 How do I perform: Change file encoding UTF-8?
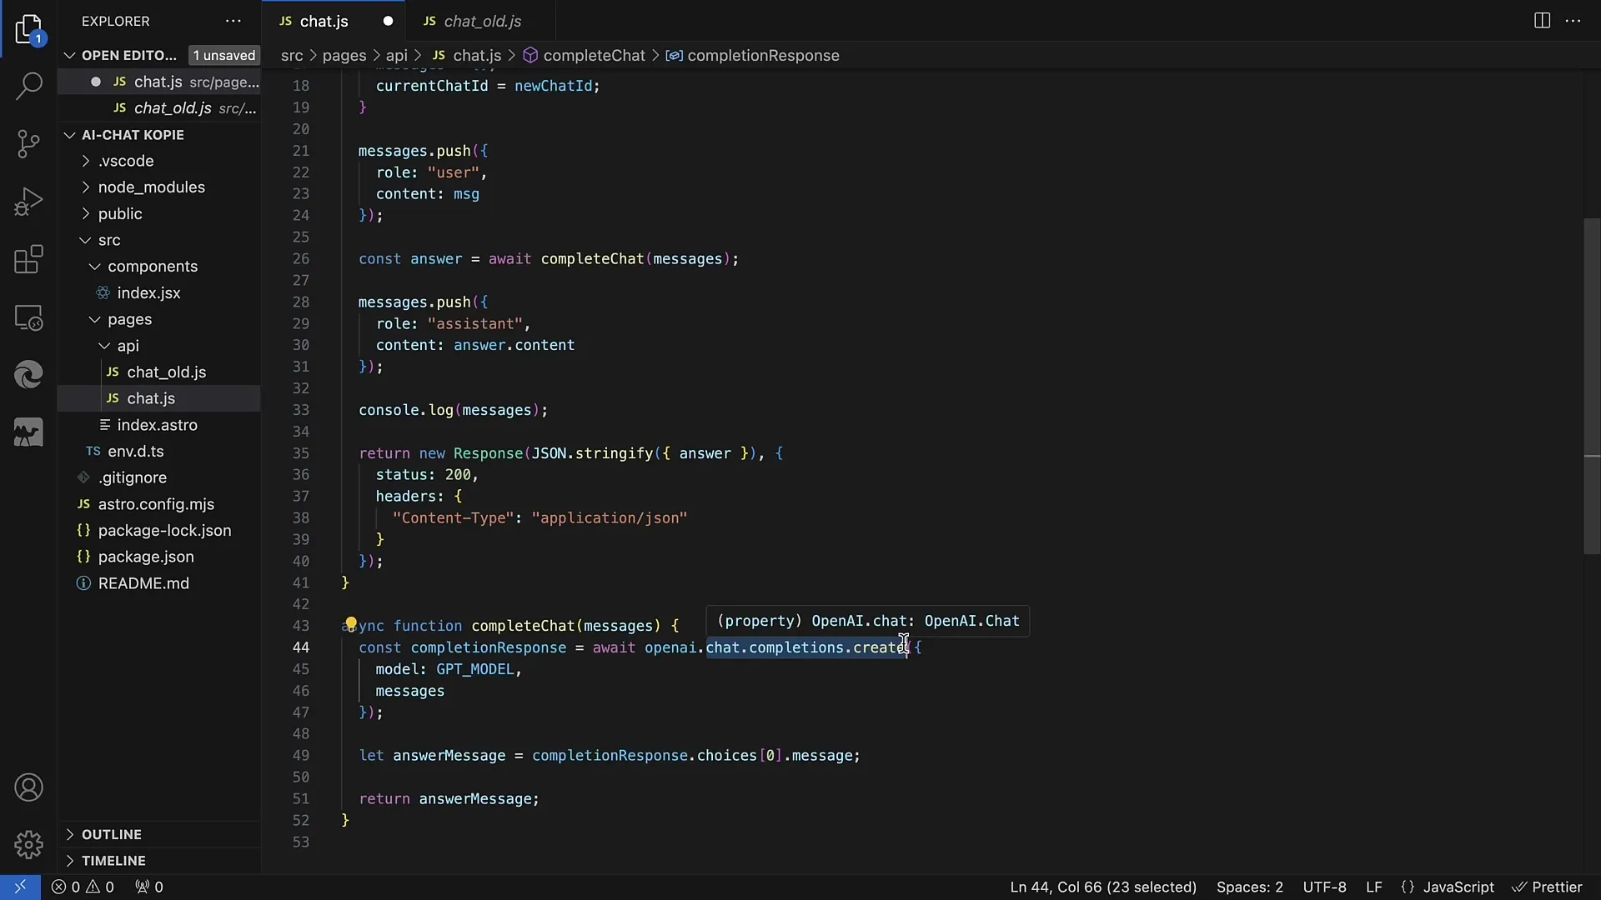click(x=1324, y=887)
